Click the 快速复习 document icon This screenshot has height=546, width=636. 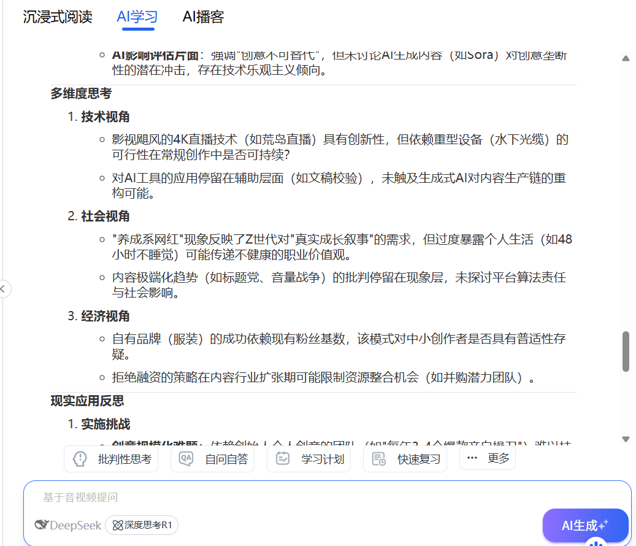pyautogui.click(x=380, y=458)
